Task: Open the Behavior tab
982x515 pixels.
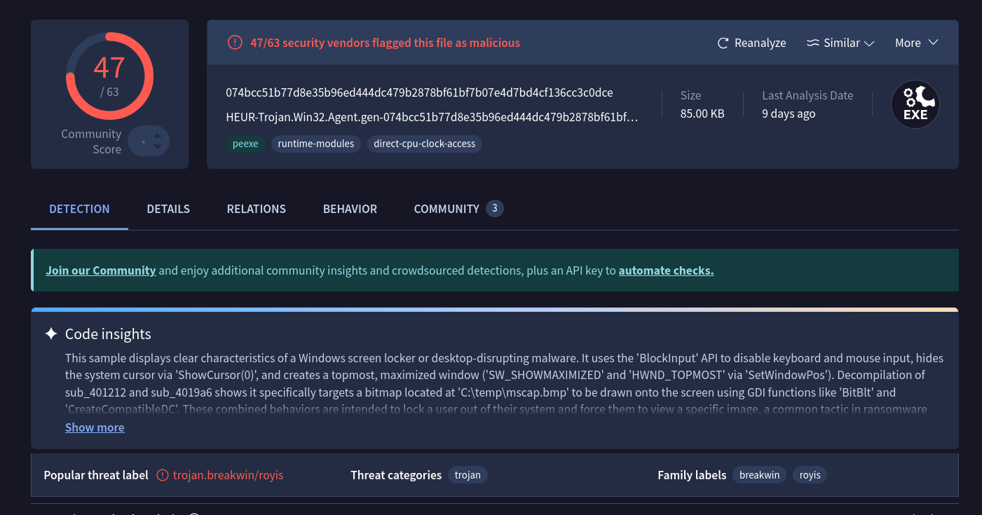Action: [350, 209]
